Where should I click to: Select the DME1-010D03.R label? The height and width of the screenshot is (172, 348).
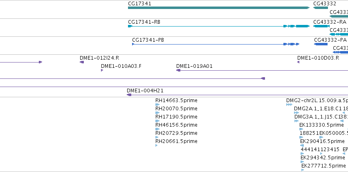point(318,58)
